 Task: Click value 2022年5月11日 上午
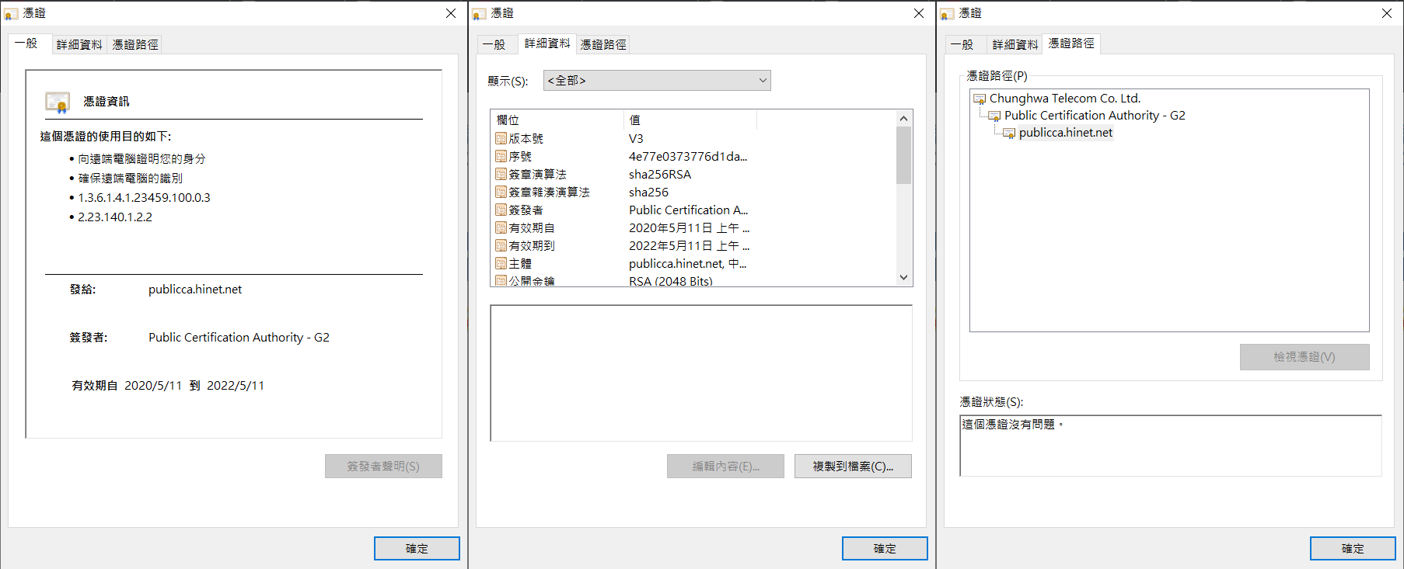pyautogui.click(x=690, y=245)
